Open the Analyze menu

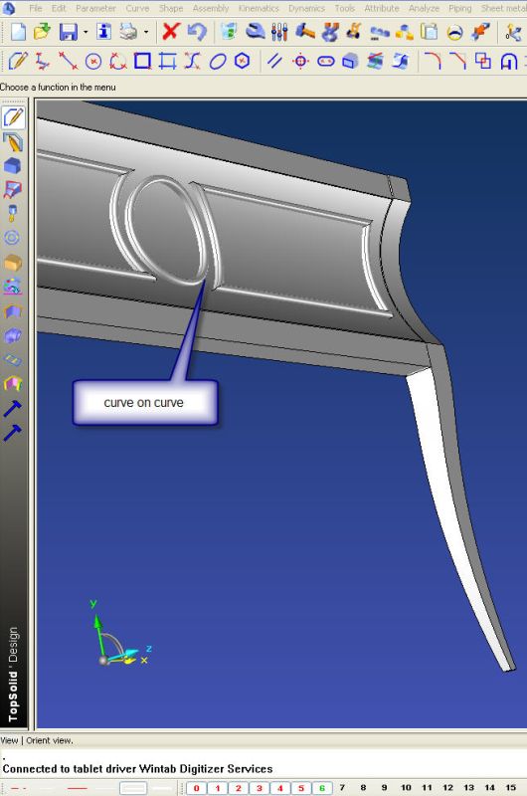[x=424, y=8]
